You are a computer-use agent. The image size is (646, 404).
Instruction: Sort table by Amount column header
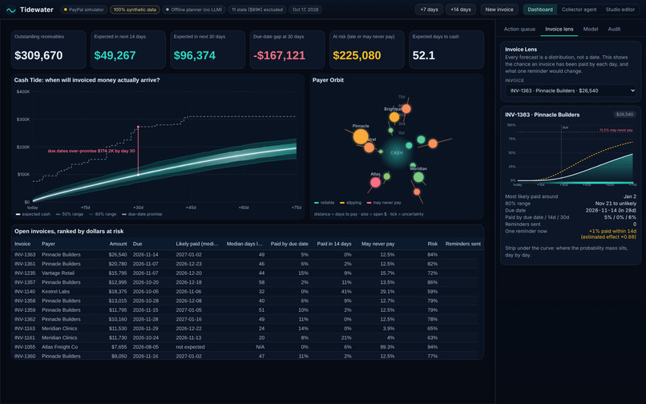tap(119, 244)
